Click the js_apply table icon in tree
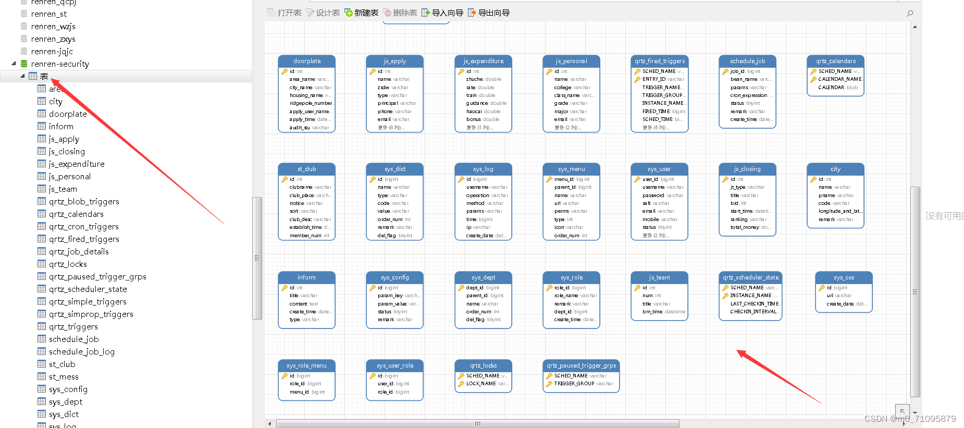 pyautogui.click(x=42, y=139)
